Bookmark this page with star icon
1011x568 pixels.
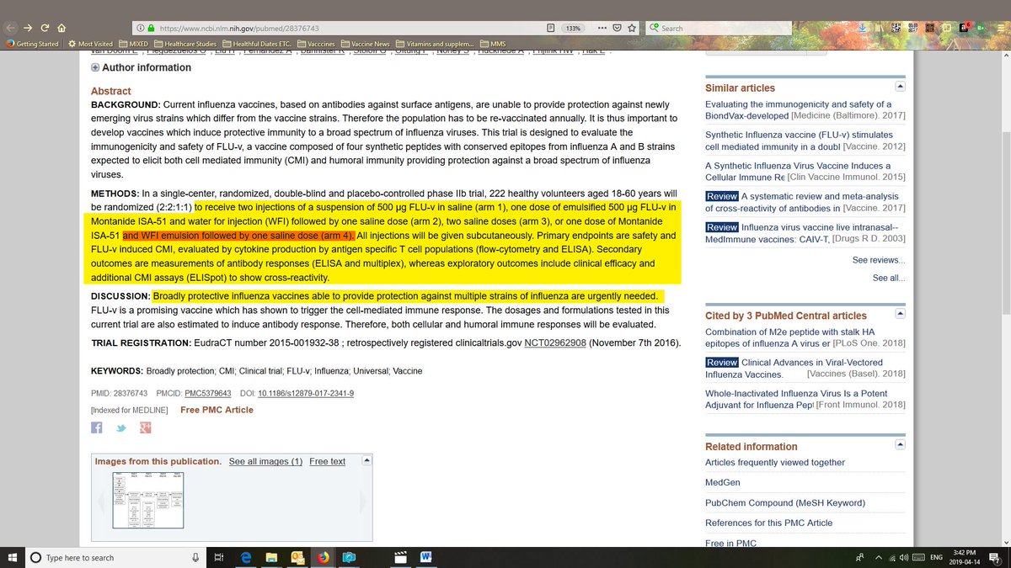pos(632,28)
